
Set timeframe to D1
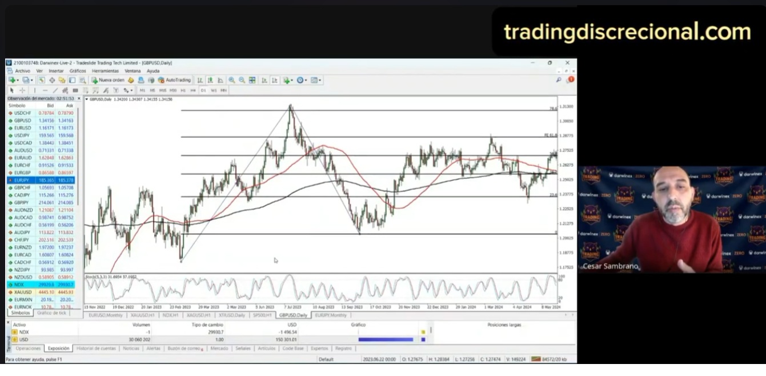pyautogui.click(x=203, y=90)
